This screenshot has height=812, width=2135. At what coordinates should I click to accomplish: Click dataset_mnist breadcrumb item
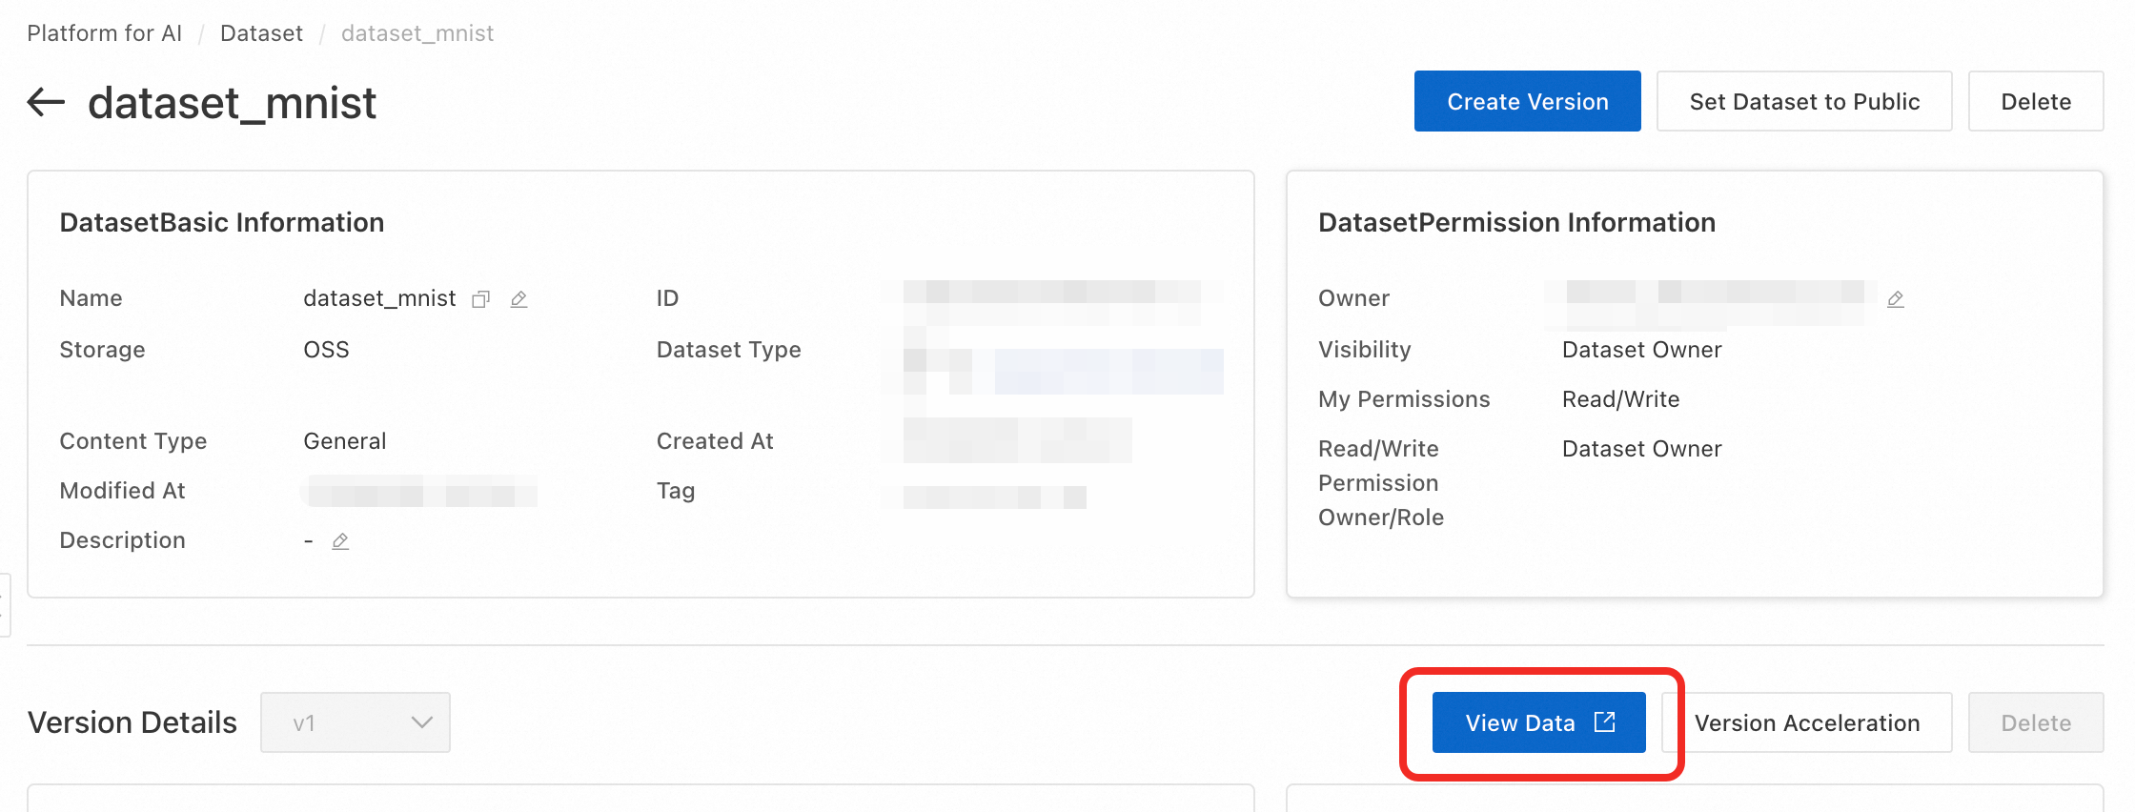tap(417, 33)
